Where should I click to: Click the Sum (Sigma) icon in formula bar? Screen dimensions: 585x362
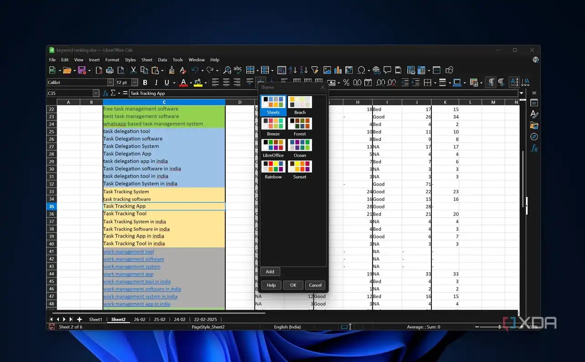(x=113, y=93)
